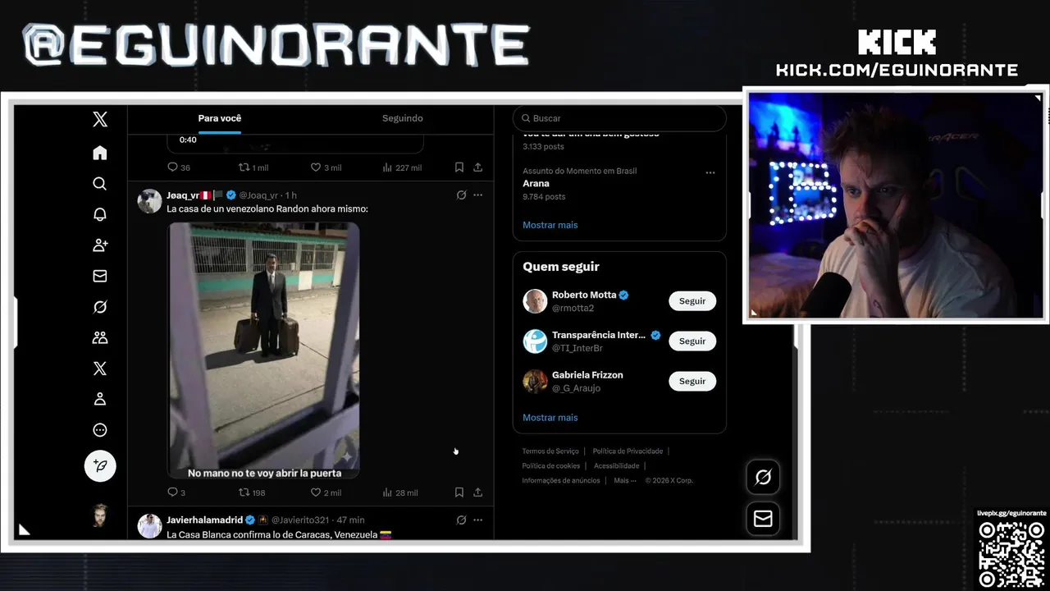Reply to the Joaq_vr post
This screenshot has height=591, width=1050.
[176, 492]
